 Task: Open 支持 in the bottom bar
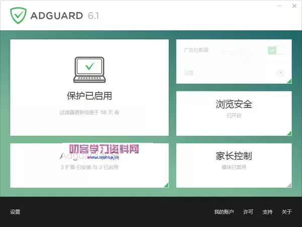[268, 212]
